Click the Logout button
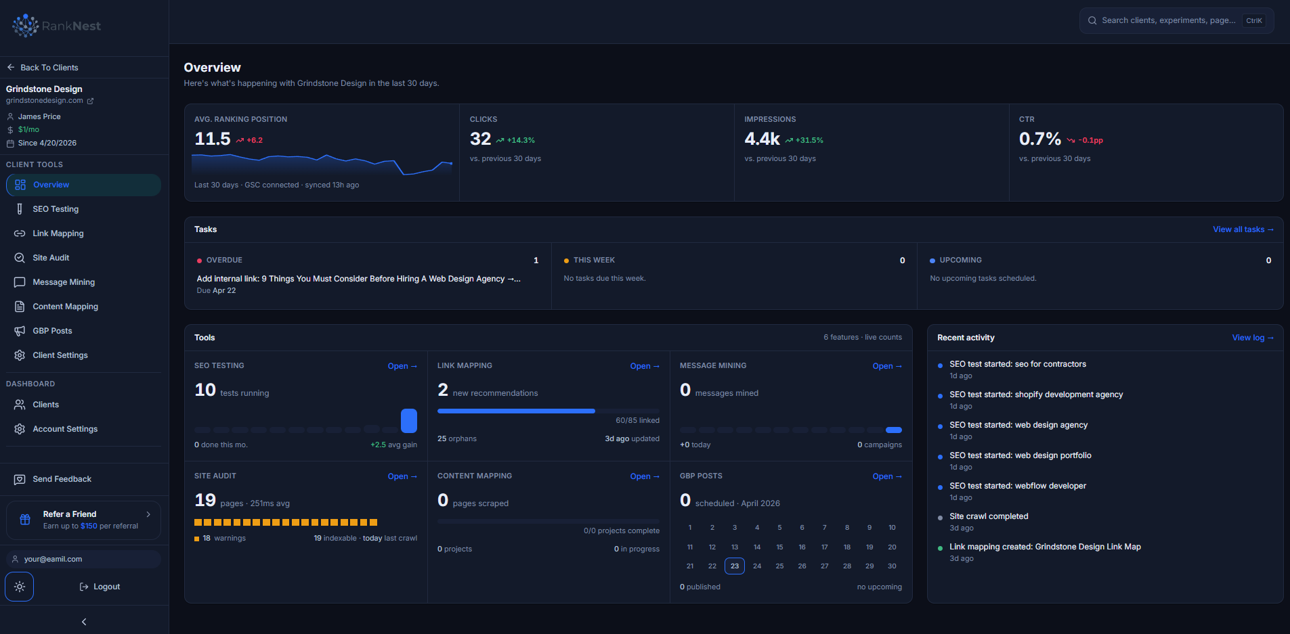The height and width of the screenshot is (634, 1290). coord(100,587)
